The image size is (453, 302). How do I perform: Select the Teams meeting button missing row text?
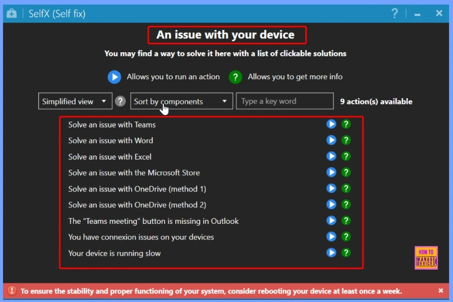(x=153, y=221)
